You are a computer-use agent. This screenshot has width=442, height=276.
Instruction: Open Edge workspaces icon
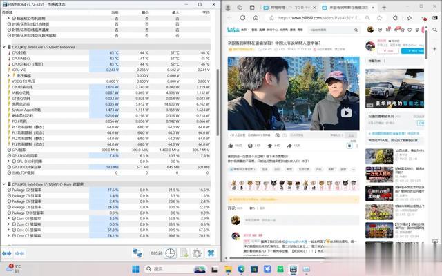(240, 8)
